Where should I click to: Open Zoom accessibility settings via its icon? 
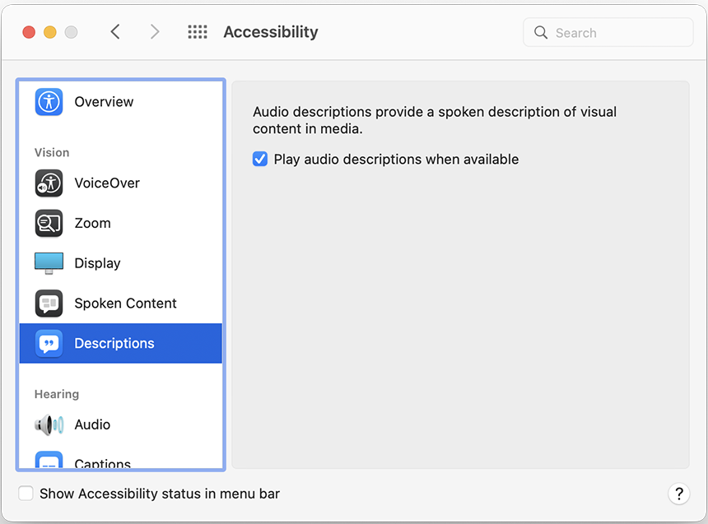click(x=49, y=223)
